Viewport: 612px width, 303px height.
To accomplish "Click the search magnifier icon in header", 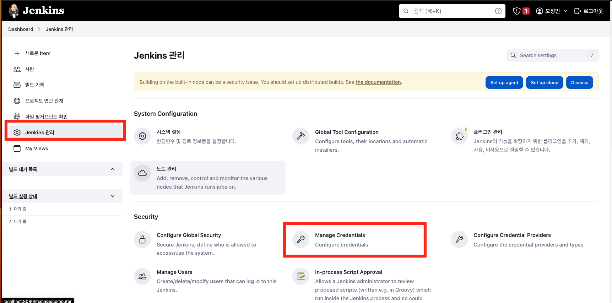I will 406,11.
